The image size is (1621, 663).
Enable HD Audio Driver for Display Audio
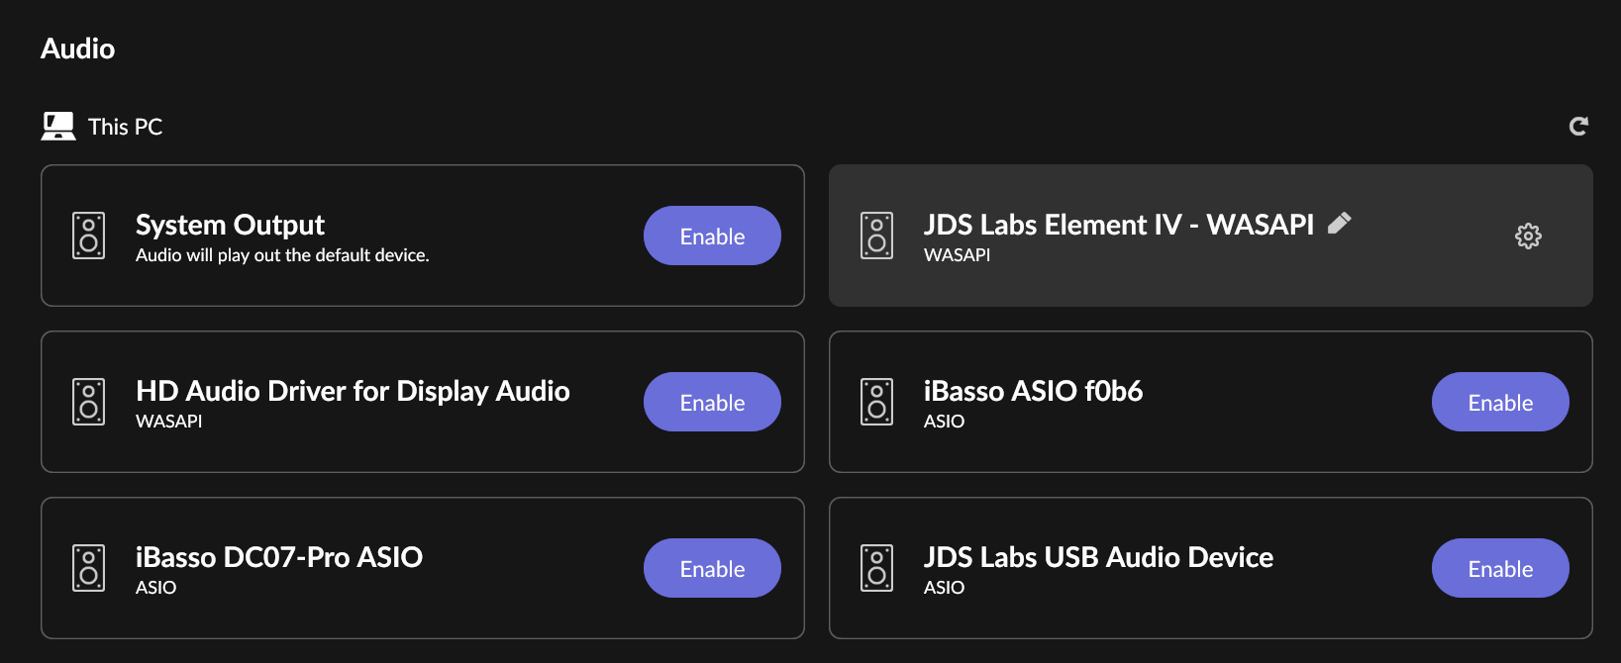pyautogui.click(x=712, y=402)
